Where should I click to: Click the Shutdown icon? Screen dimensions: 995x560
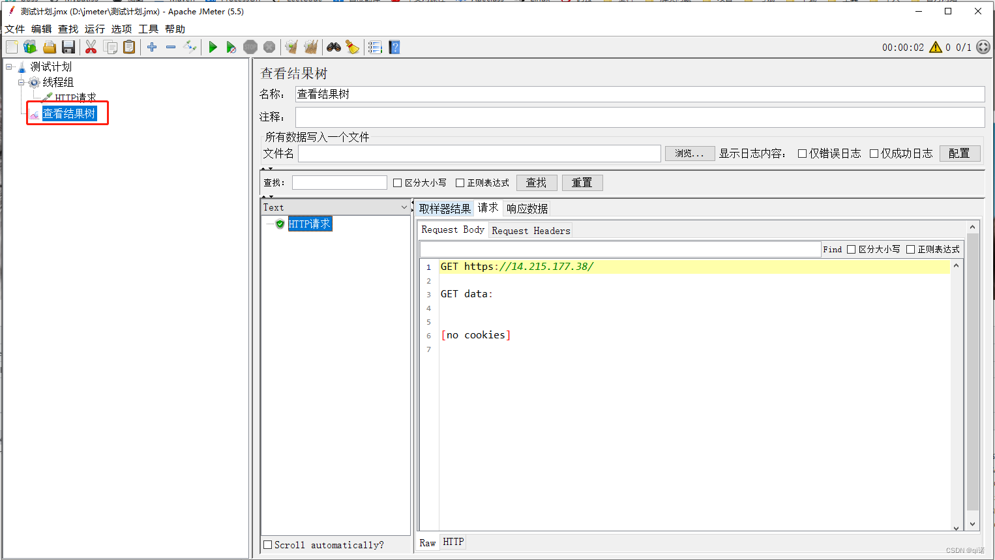point(269,47)
